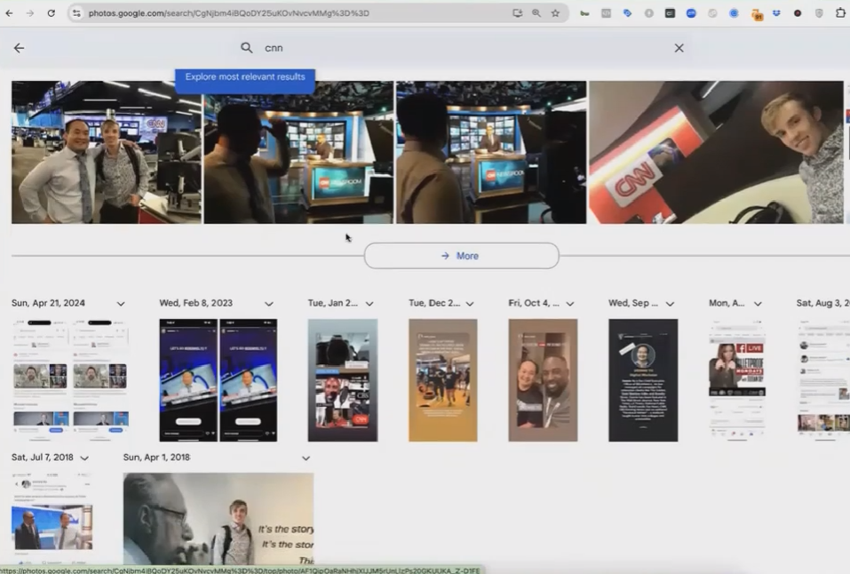The image size is (850, 574).
Task: Open third top photo of CNN Newsroom desk
Action: point(491,153)
